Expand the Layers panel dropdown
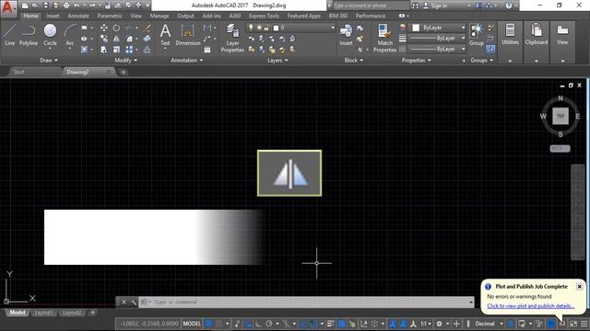Screen dimensions: 590x331 point(277,60)
